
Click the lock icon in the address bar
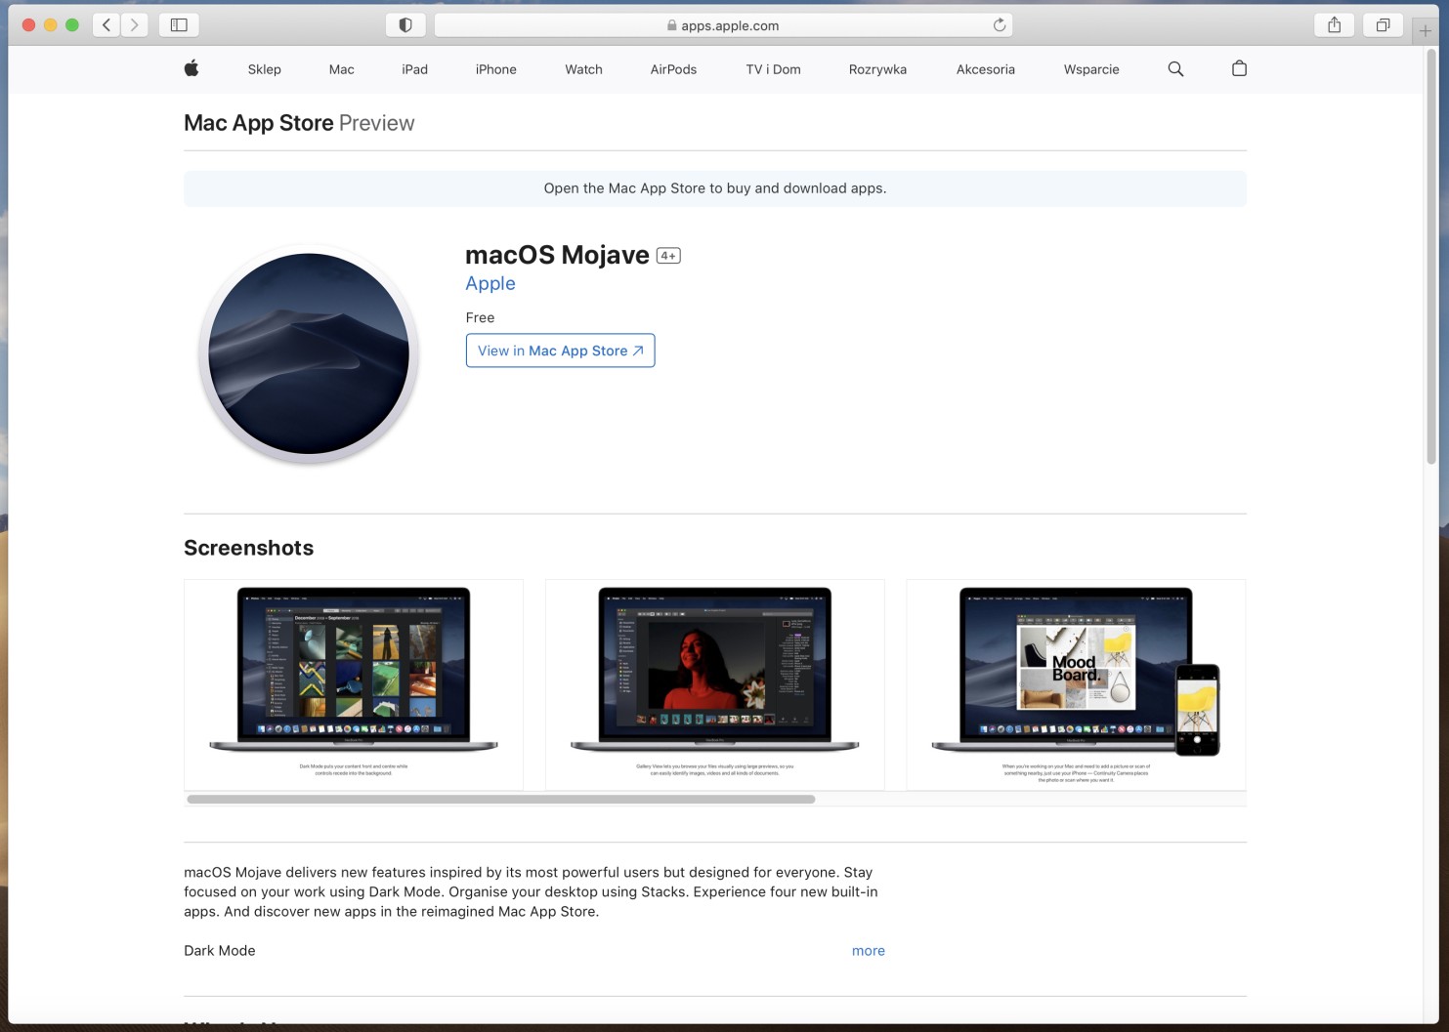[671, 25]
